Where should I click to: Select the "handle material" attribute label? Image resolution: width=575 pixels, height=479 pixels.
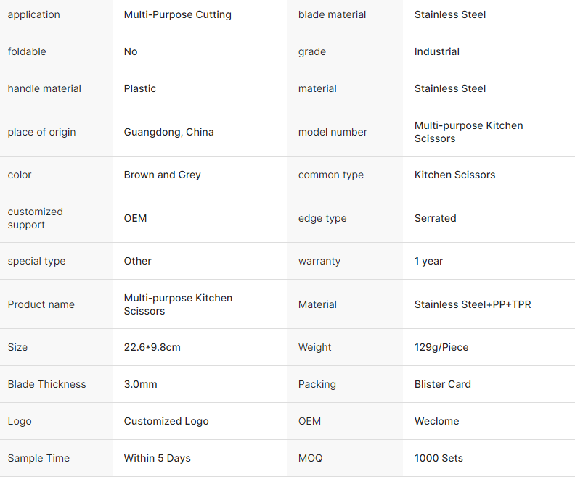pyautogui.click(x=44, y=88)
